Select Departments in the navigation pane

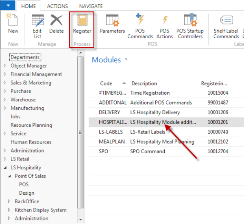coord(25,57)
